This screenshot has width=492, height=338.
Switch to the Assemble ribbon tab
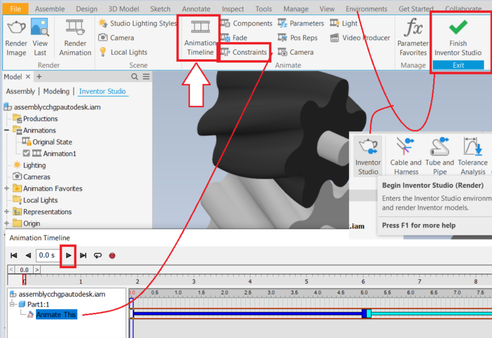coord(49,9)
